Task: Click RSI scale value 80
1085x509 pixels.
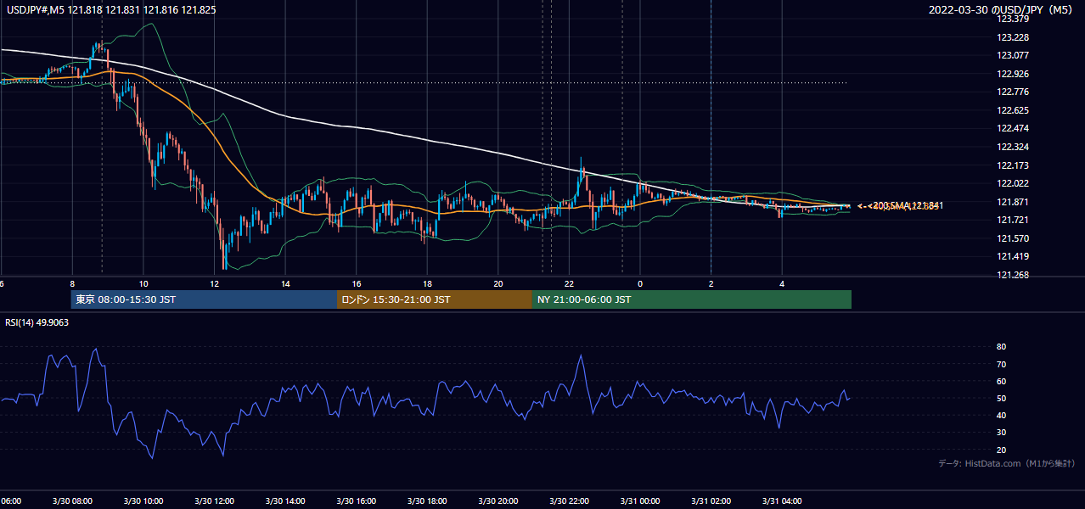Action: pos(1001,347)
